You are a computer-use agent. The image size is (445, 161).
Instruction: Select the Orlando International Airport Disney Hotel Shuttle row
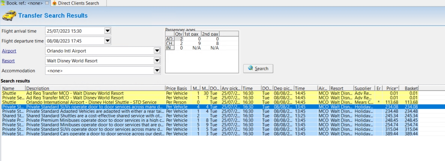[209, 102]
